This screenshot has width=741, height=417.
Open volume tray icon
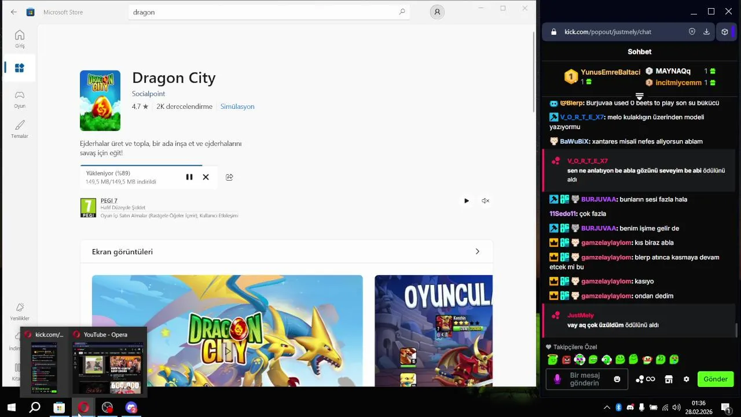click(x=676, y=407)
